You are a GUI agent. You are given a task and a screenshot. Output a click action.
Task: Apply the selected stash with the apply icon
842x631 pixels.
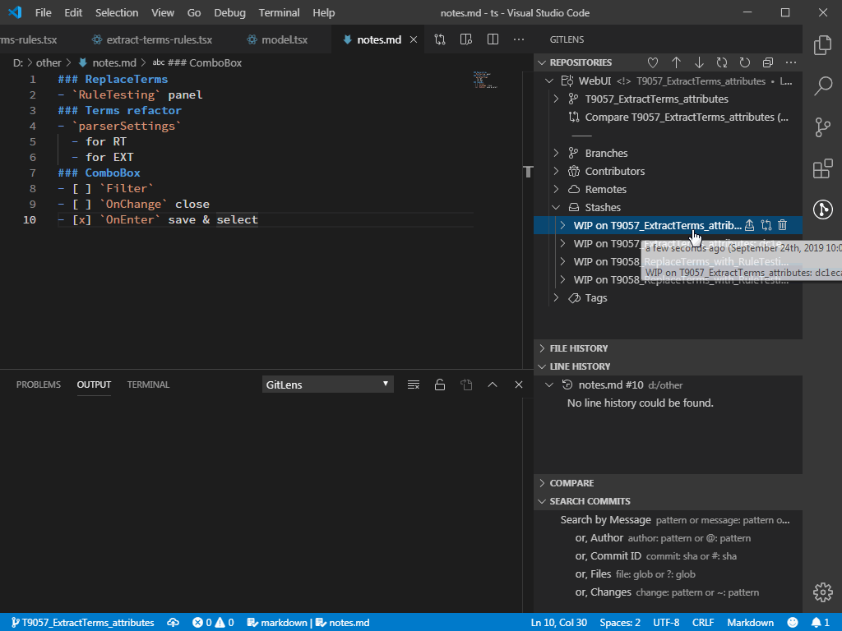pyautogui.click(x=750, y=225)
